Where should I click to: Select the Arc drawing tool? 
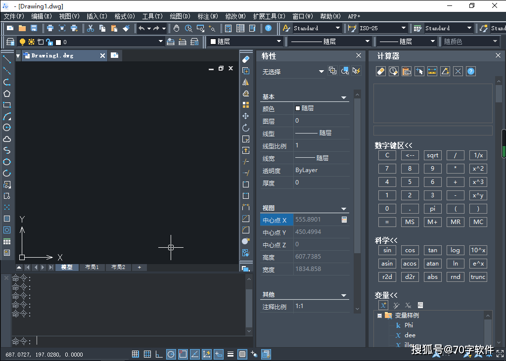click(7, 116)
